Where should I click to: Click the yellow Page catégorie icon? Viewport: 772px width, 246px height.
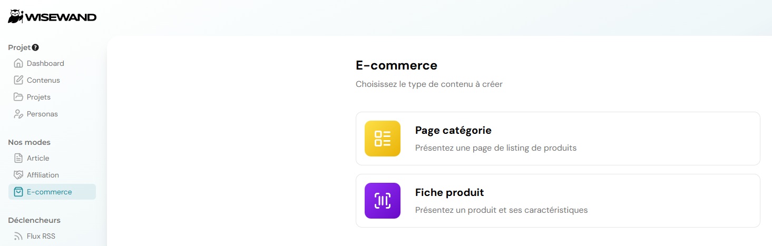[x=383, y=139]
